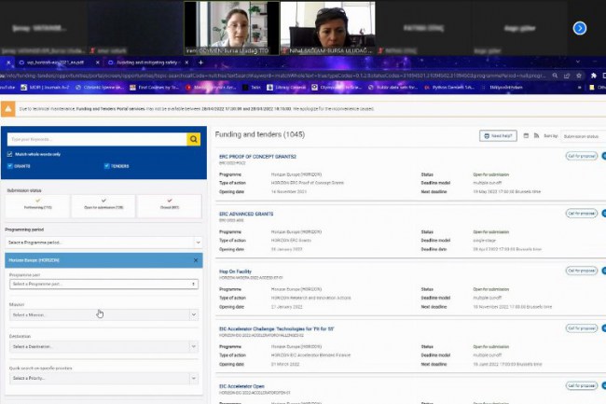Click blue circle icon beside ERC Advanced Grants
This screenshot has height=404, width=606.
[x=603, y=214]
